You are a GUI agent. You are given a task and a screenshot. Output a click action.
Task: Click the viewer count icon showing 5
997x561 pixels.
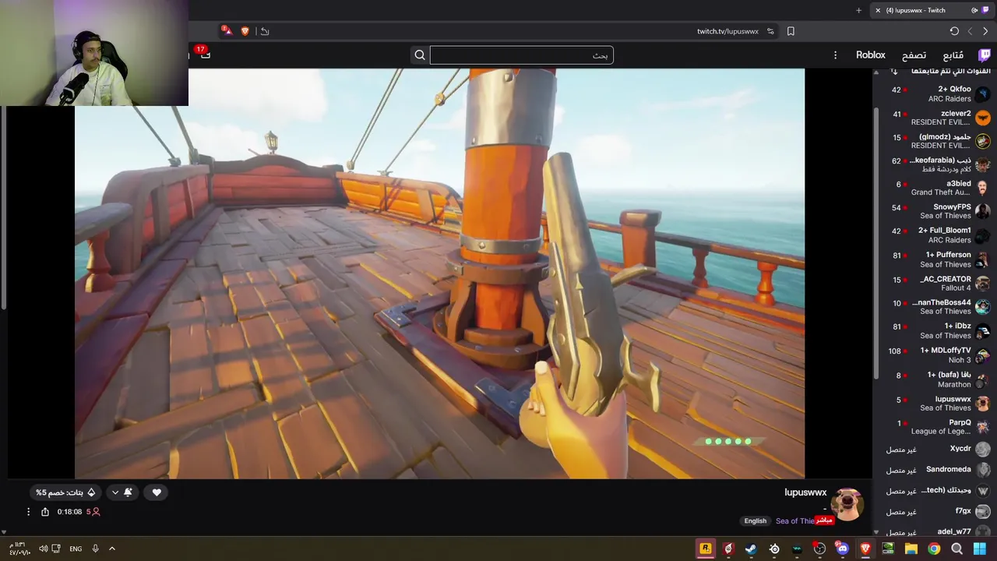coord(93,512)
